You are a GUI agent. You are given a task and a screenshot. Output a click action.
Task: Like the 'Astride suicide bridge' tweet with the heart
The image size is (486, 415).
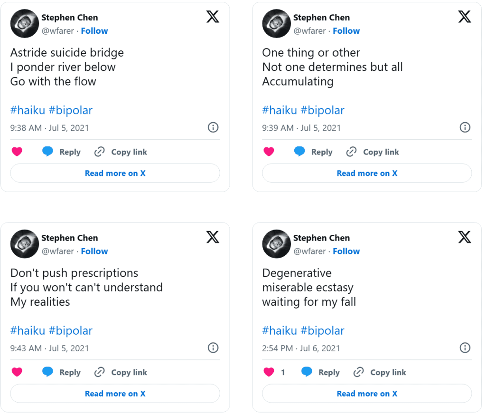(17, 152)
